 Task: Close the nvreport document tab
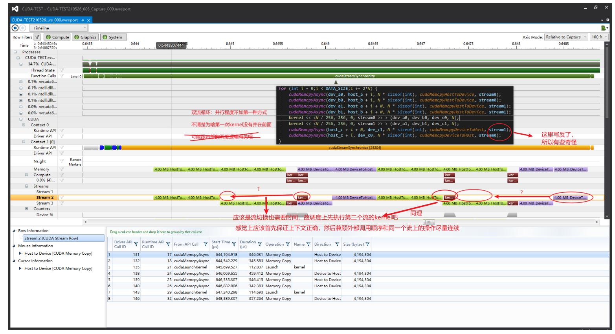tap(89, 20)
